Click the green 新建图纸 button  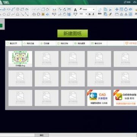pos(72,33)
